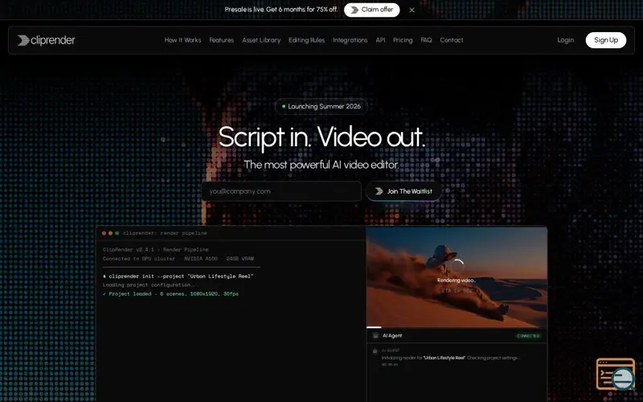The width and height of the screenshot is (643, 402).
Task: Click the Claim offer button
Action: point(371,10)
